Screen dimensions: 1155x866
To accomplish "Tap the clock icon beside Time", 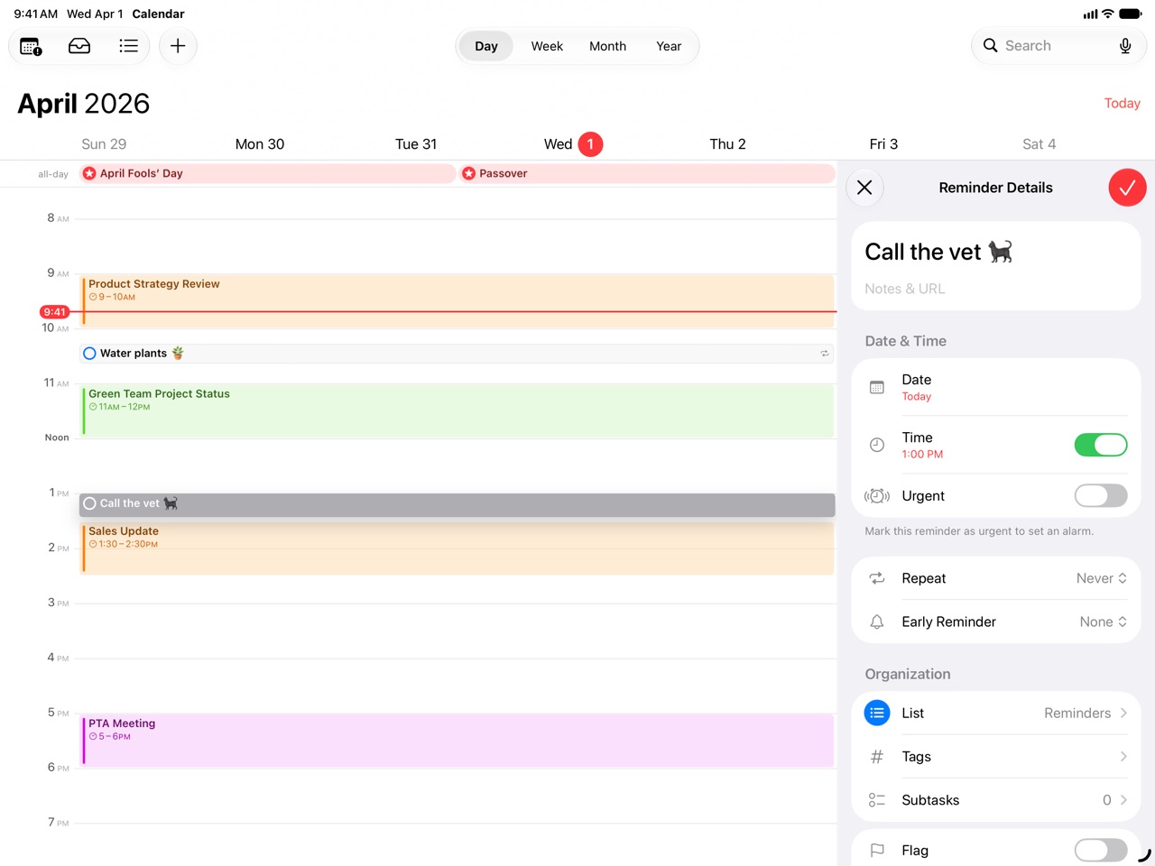I will [877, 445].
